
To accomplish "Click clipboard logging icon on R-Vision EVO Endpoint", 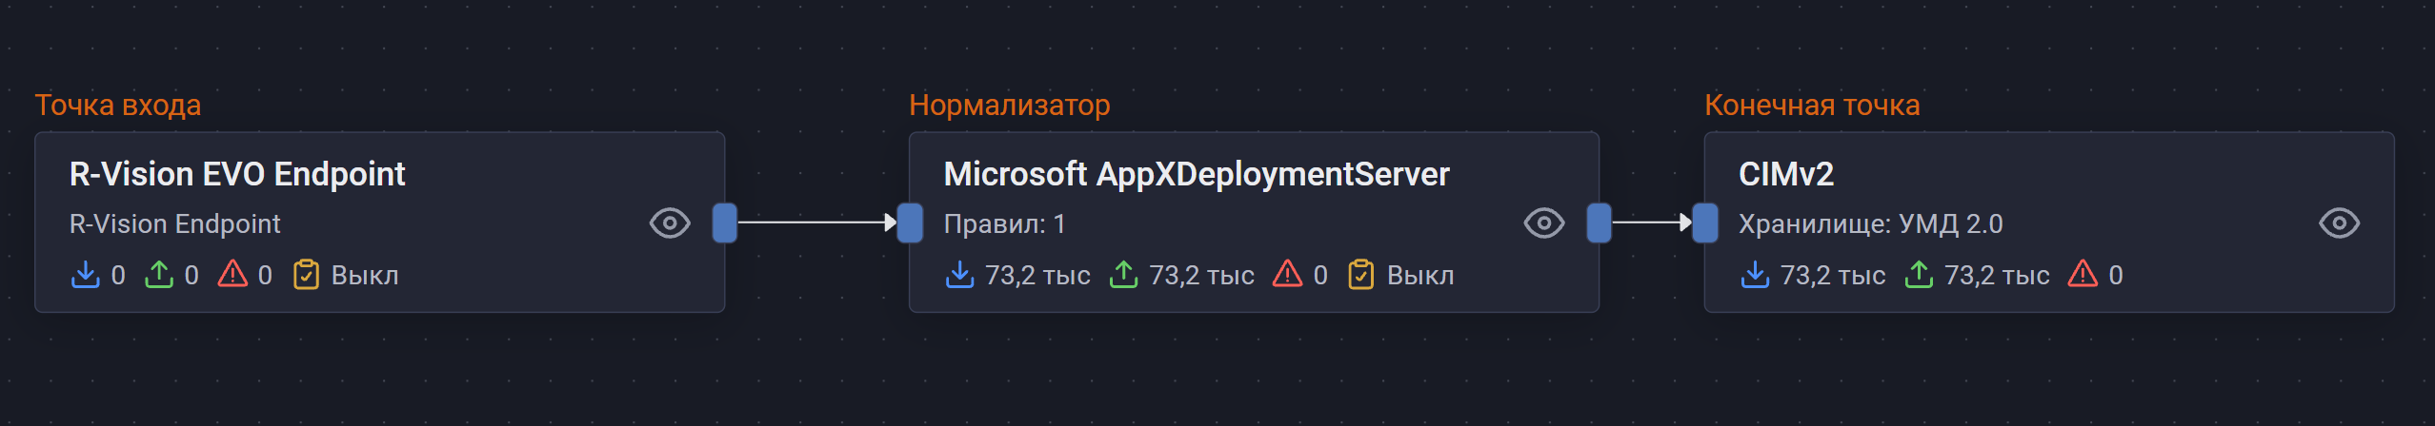I will (x=306, y=275).
